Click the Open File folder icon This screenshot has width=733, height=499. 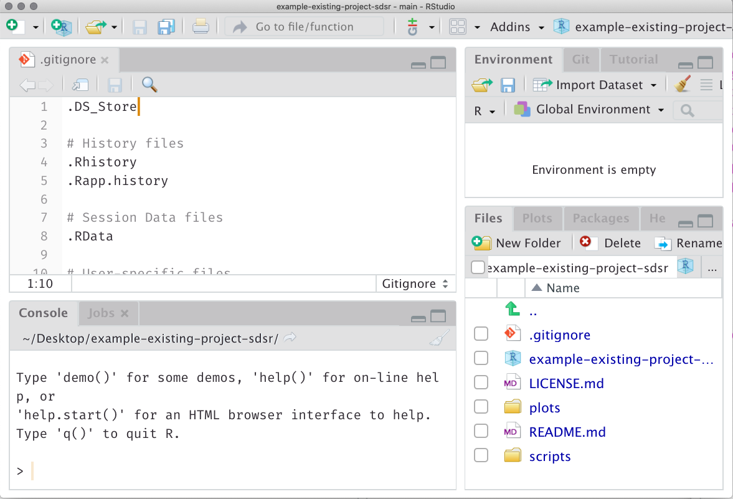point(96,27)
